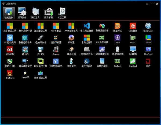Go to the 影音下载 tab
Image resolution: width=161 pixels, height=125 pixels.
49,13
